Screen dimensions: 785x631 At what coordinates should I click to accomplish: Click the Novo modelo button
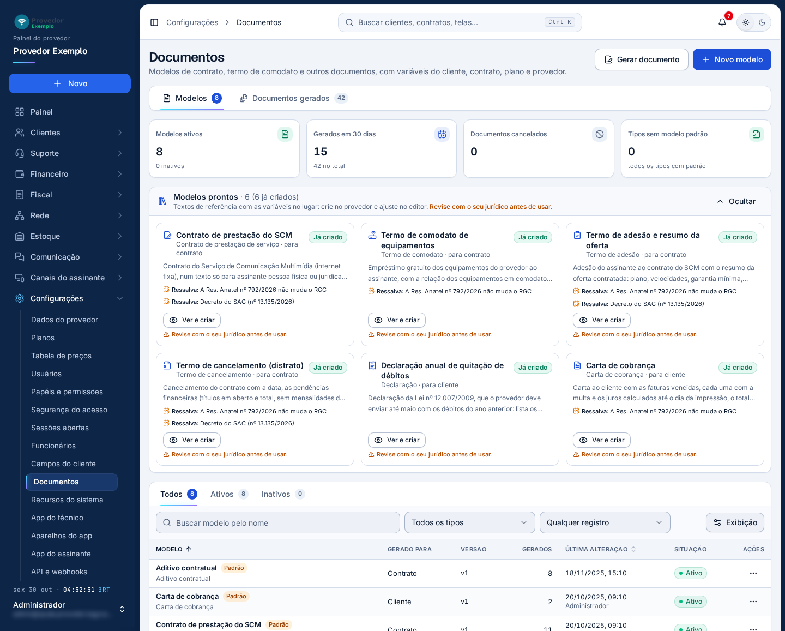pyautogui.click(x=732, y=59)
